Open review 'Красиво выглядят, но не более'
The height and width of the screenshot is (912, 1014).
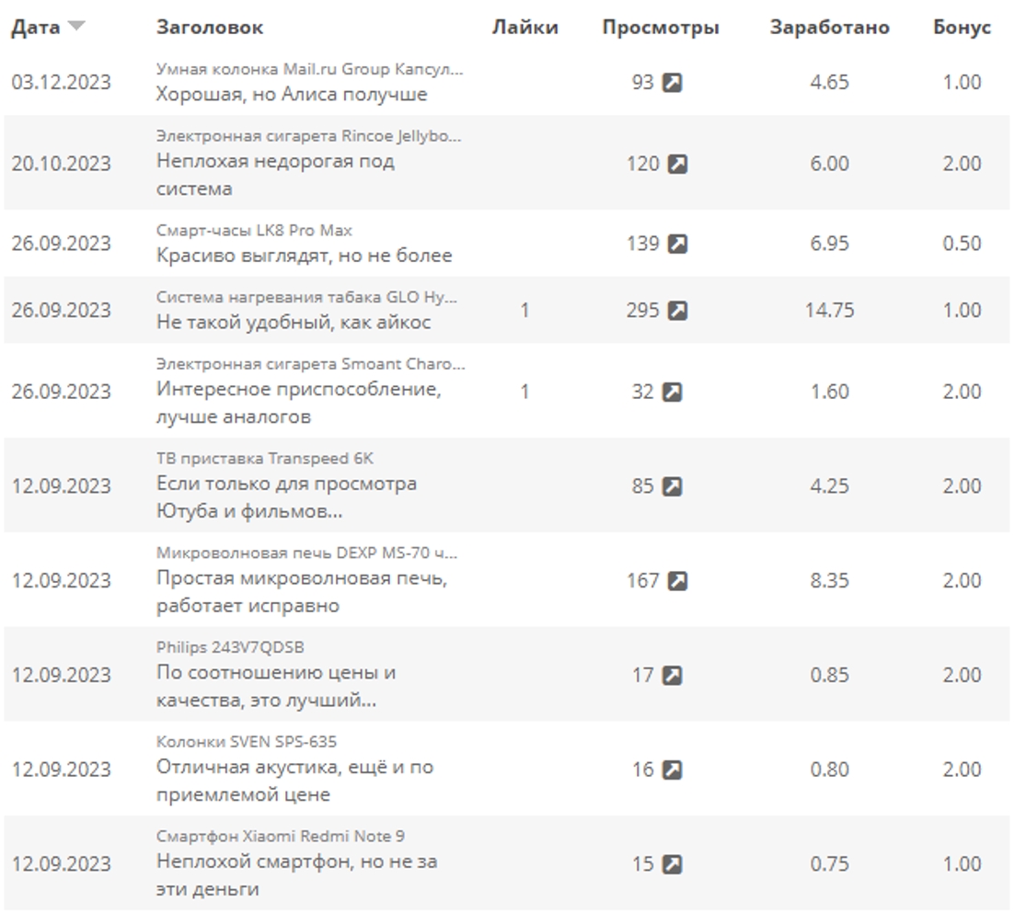point(304,256)
